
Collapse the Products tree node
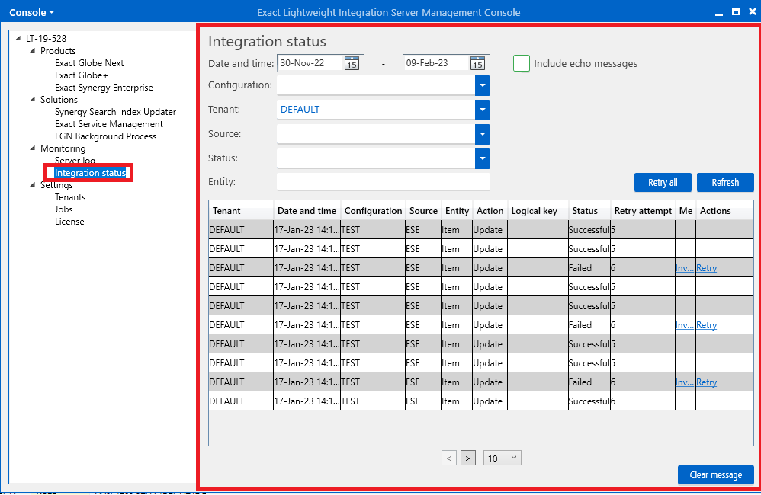point(33,50)
